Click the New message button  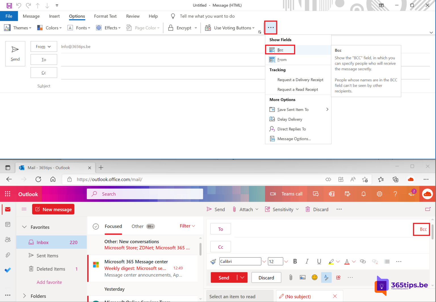(x=53, y=209)
